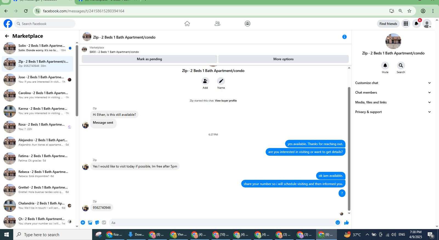Viewport: 439px width, 240px height.
Task: Open Karma conversation in chat list
Action: point(38,111)
